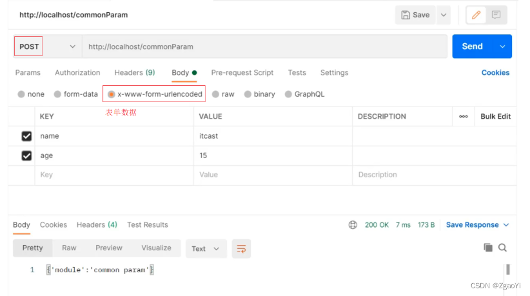Select the request Body tab
This screenshot has height=296, width=530.
[x=184, y=73]
